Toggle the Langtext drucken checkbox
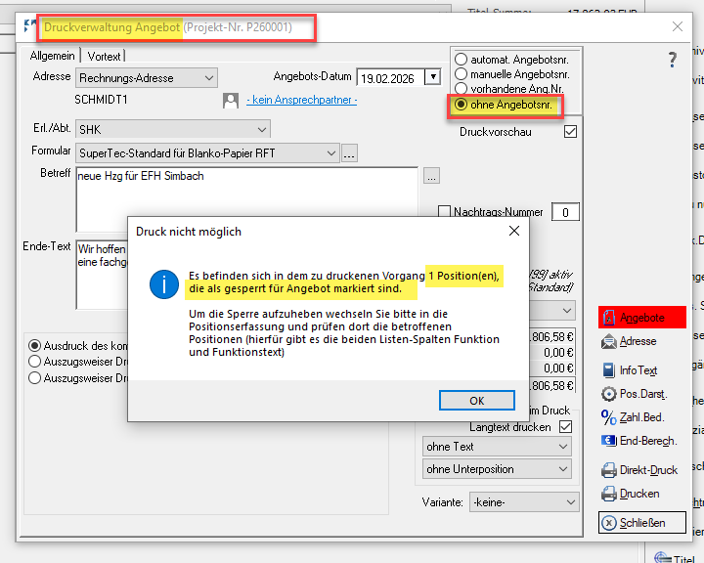704x563 pixels. pos(565,427)
